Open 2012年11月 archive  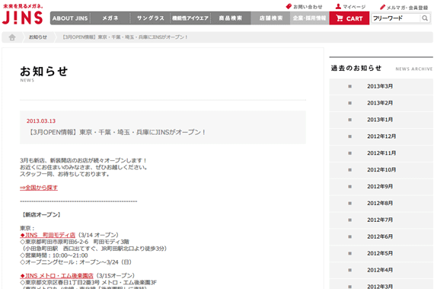(381, 153)
